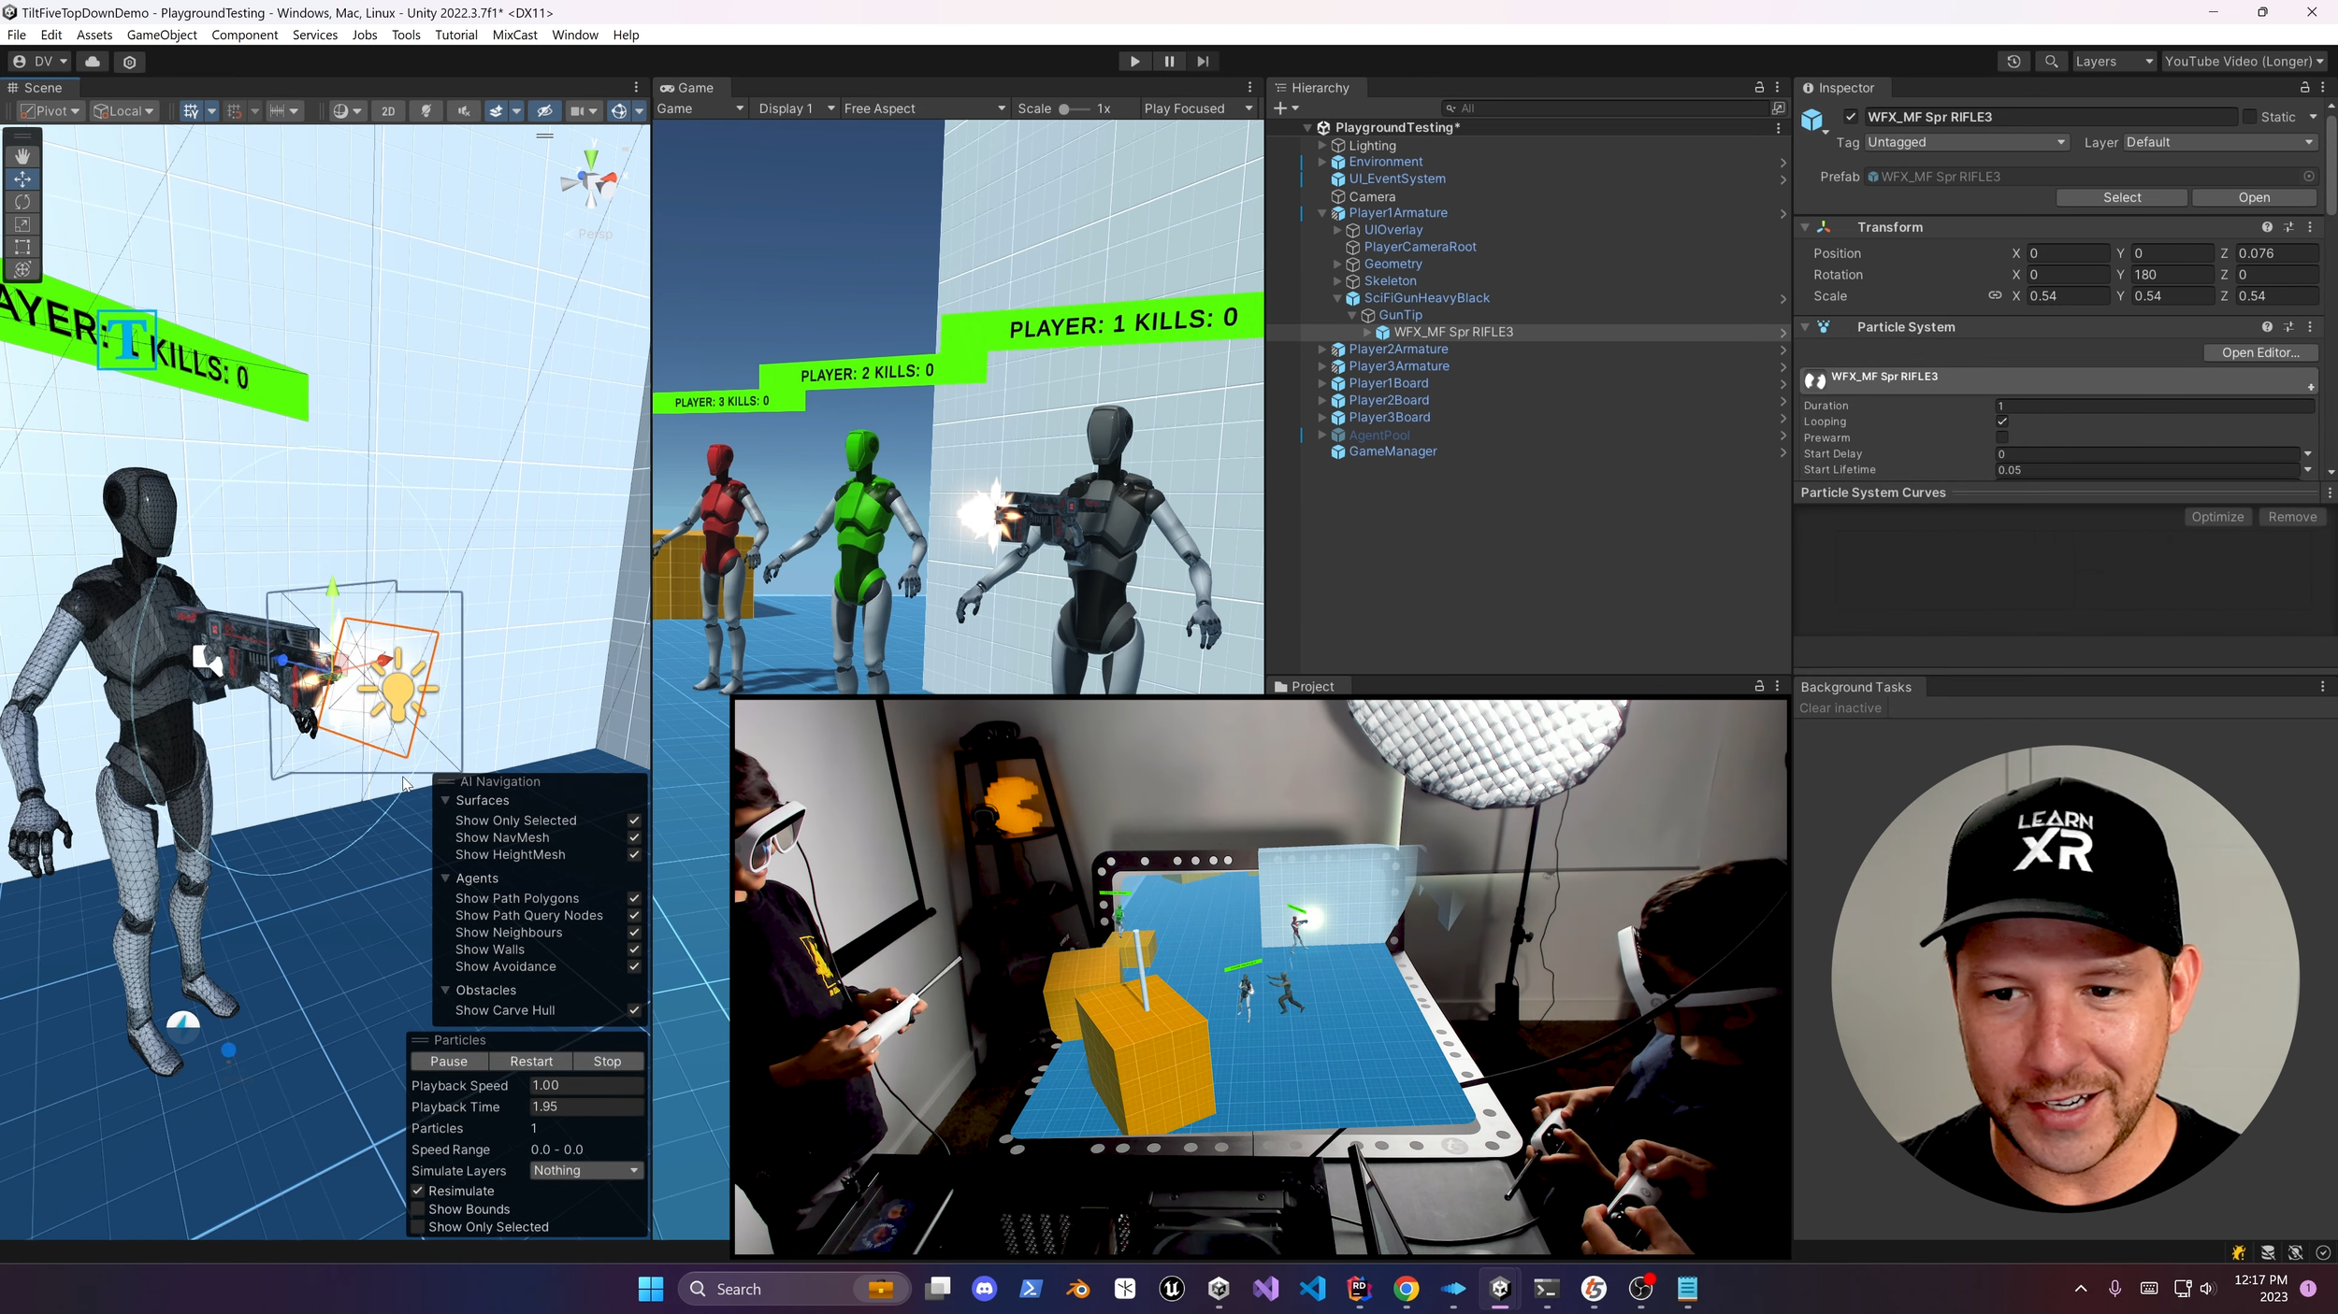Open the Free Aspect dropdown in Game view

pos(924,108)
